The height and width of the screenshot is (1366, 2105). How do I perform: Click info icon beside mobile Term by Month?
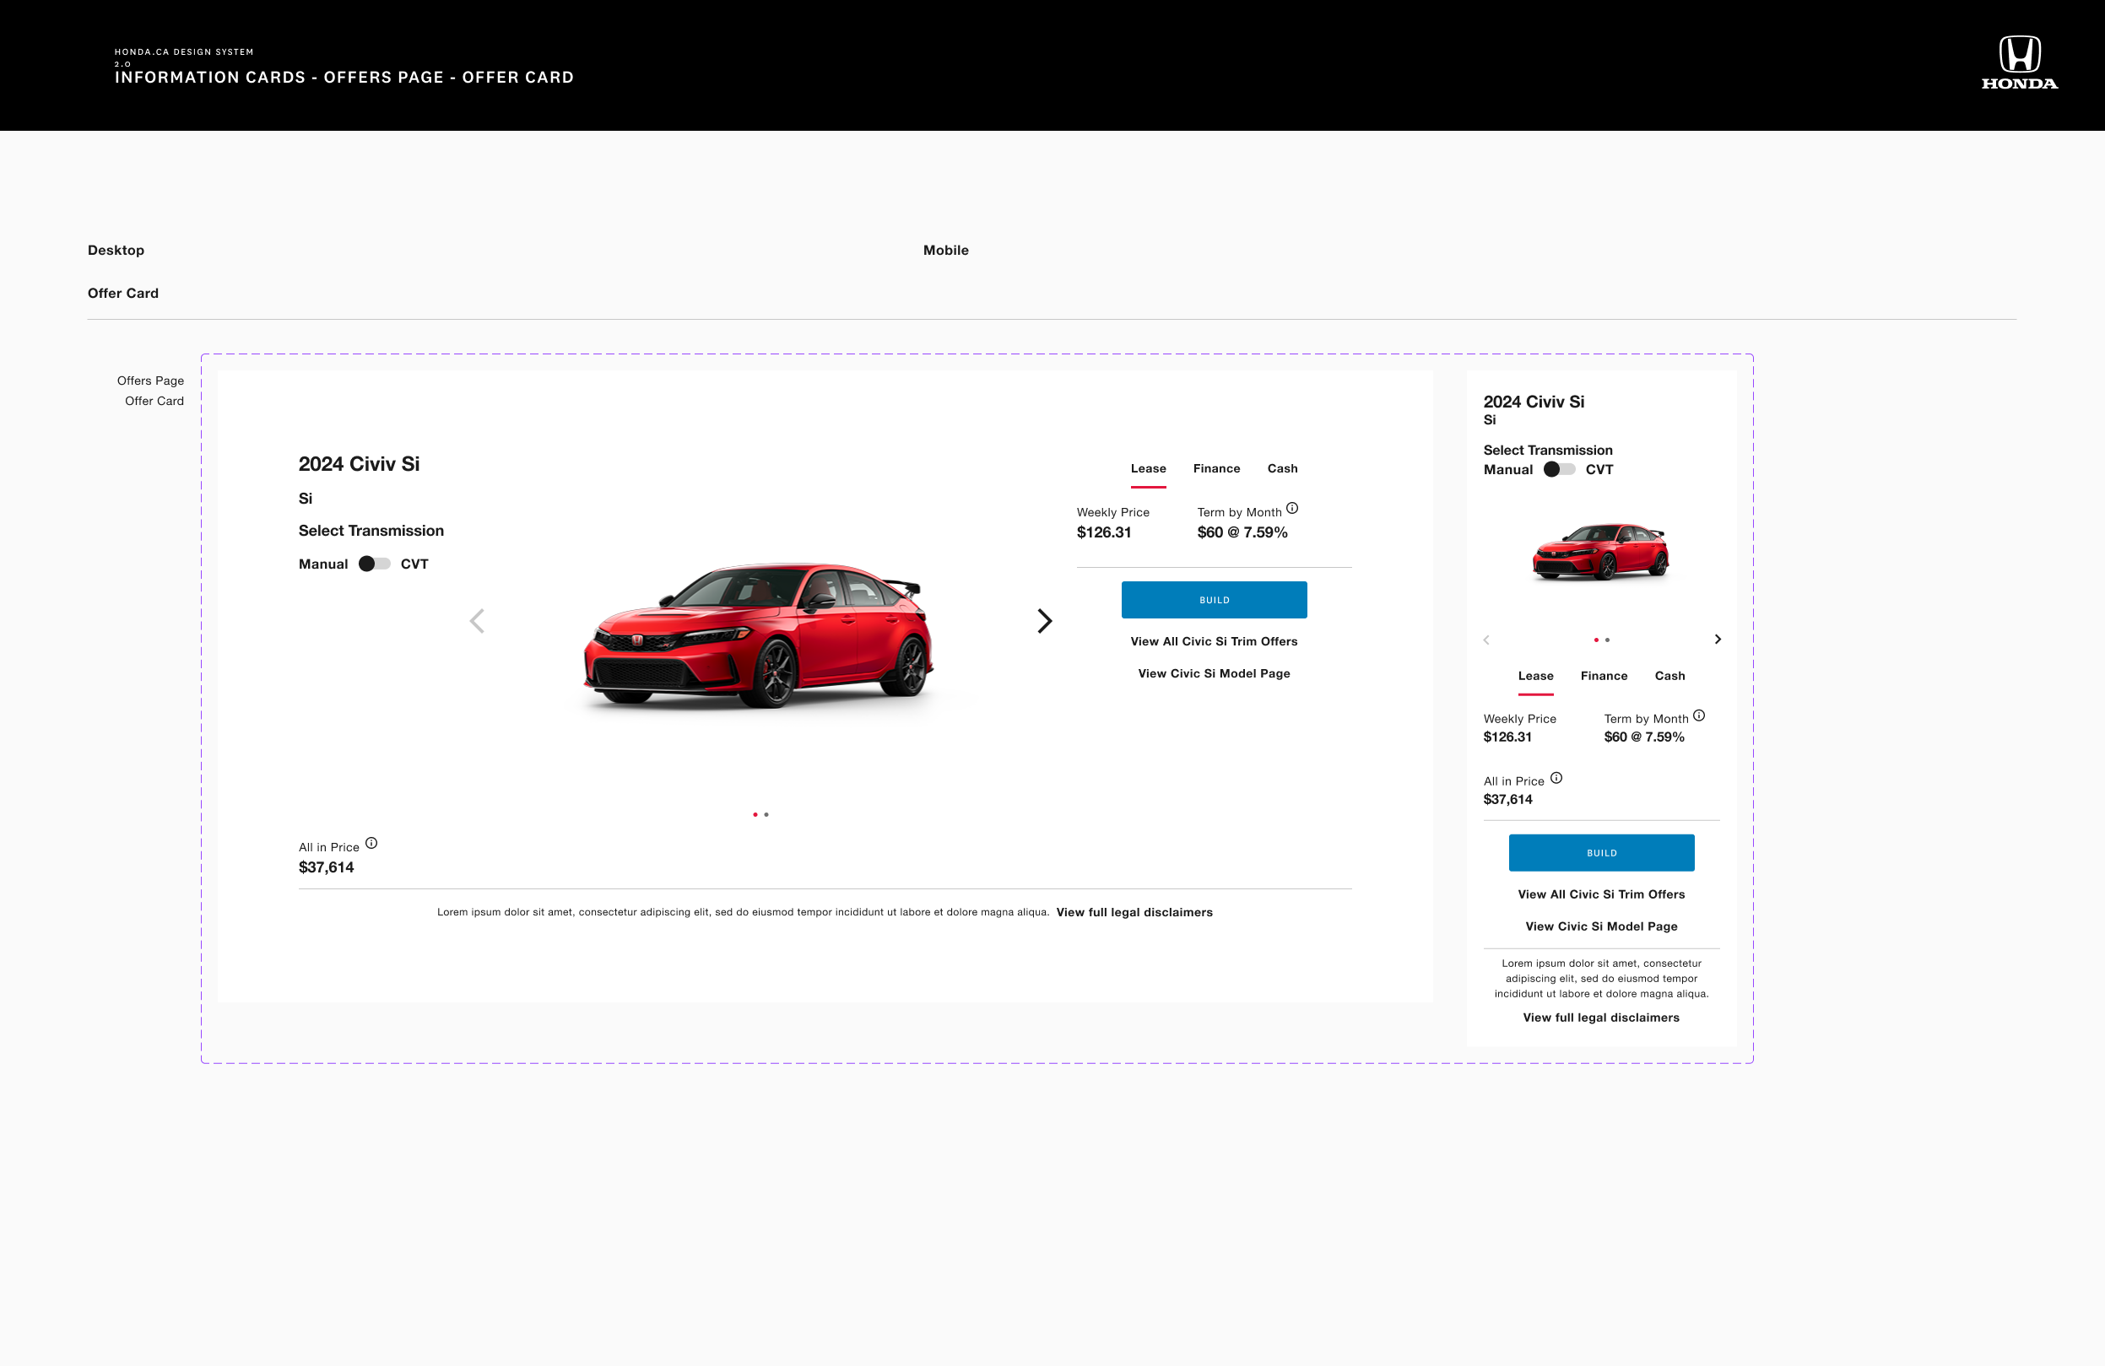point(1699,715)
